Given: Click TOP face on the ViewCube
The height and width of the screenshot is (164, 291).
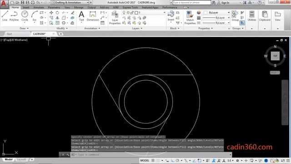Looking at the screenshot, I should click(275, 56).
